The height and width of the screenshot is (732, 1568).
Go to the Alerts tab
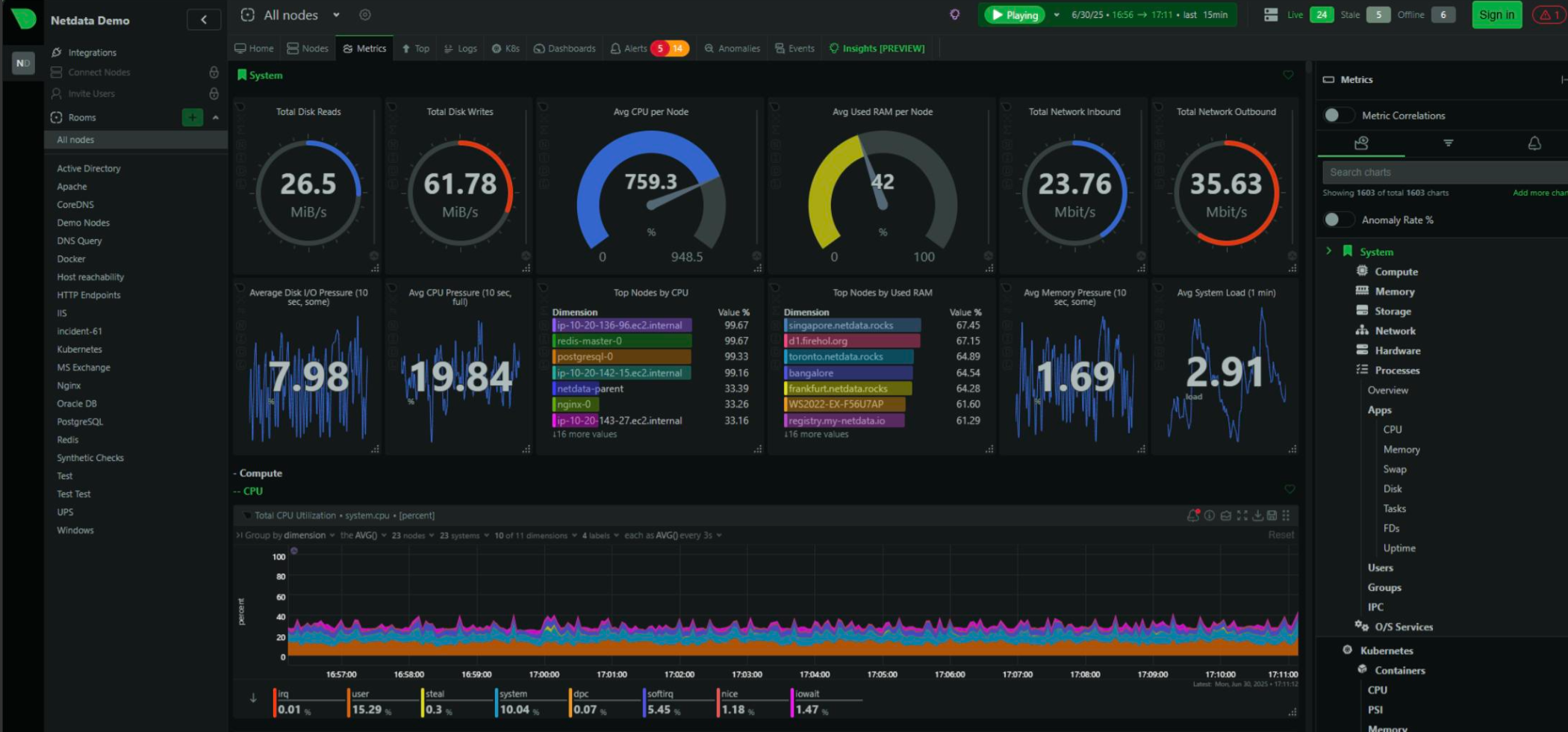pos(648,49)
